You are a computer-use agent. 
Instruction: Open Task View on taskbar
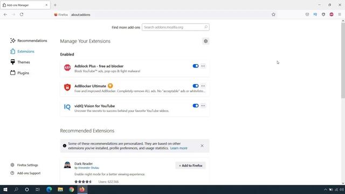click(x=38, y=189)
